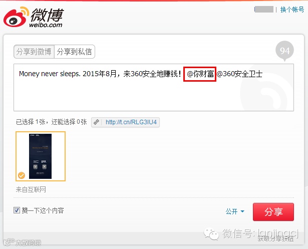Click the blurred account name at top
The image size is (308, 249).
[x=264, y=10]
